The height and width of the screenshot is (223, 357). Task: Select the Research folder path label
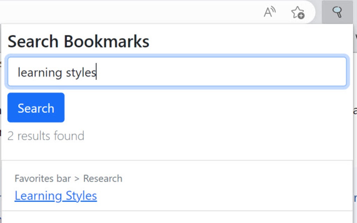(103, 178)
